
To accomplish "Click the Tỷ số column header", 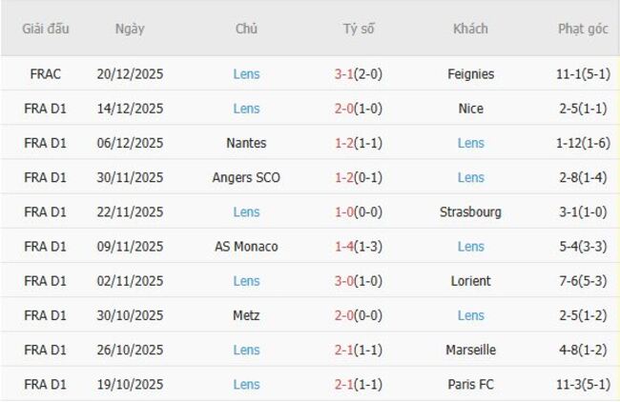I will tap(359, 29).
